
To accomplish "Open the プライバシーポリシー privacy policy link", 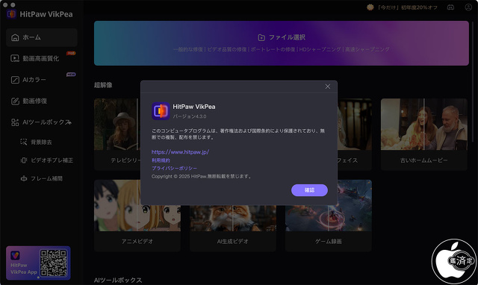I will click(174, 168).
